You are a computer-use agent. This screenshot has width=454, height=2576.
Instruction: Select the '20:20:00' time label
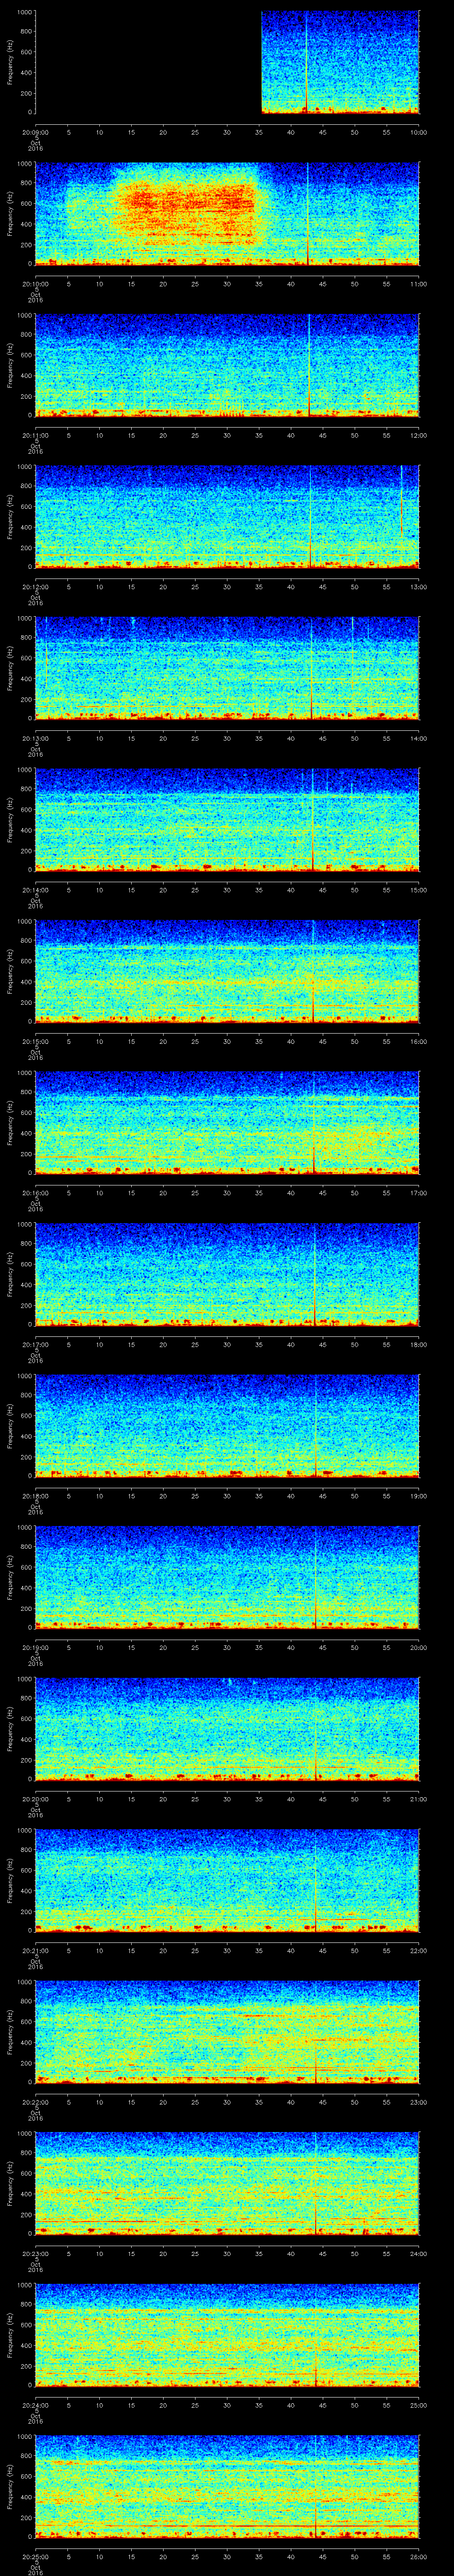click(36, 1798)
